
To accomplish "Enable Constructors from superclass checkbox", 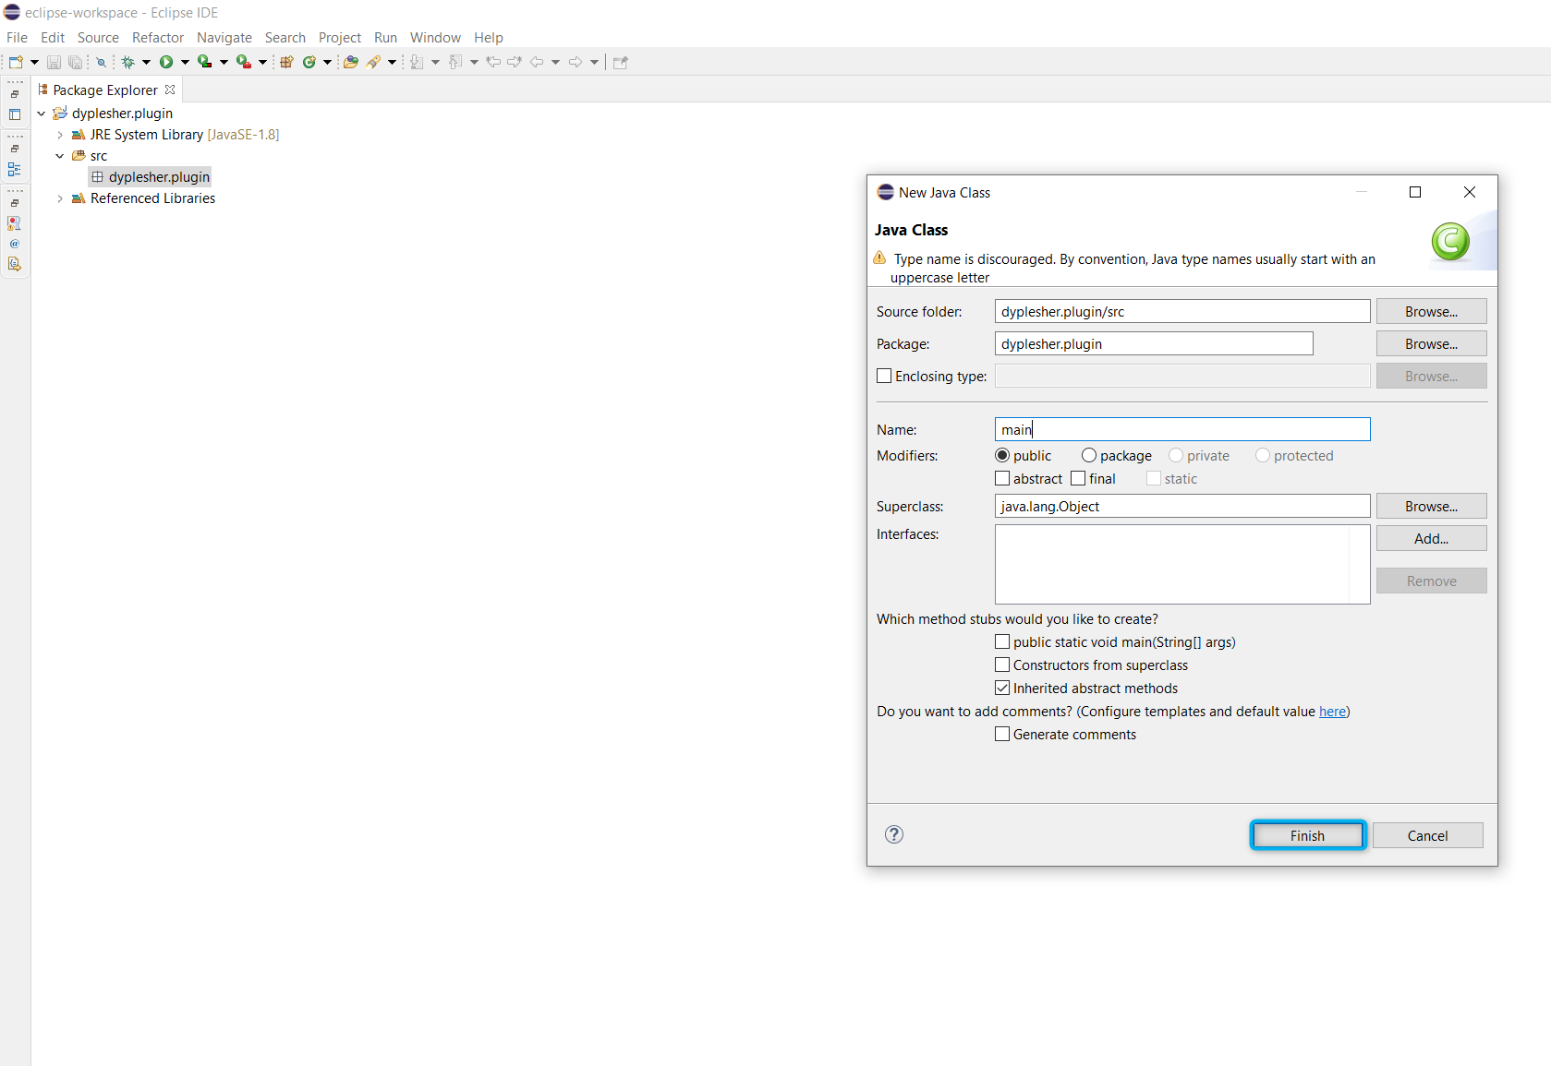I will tap(1002, 665).
